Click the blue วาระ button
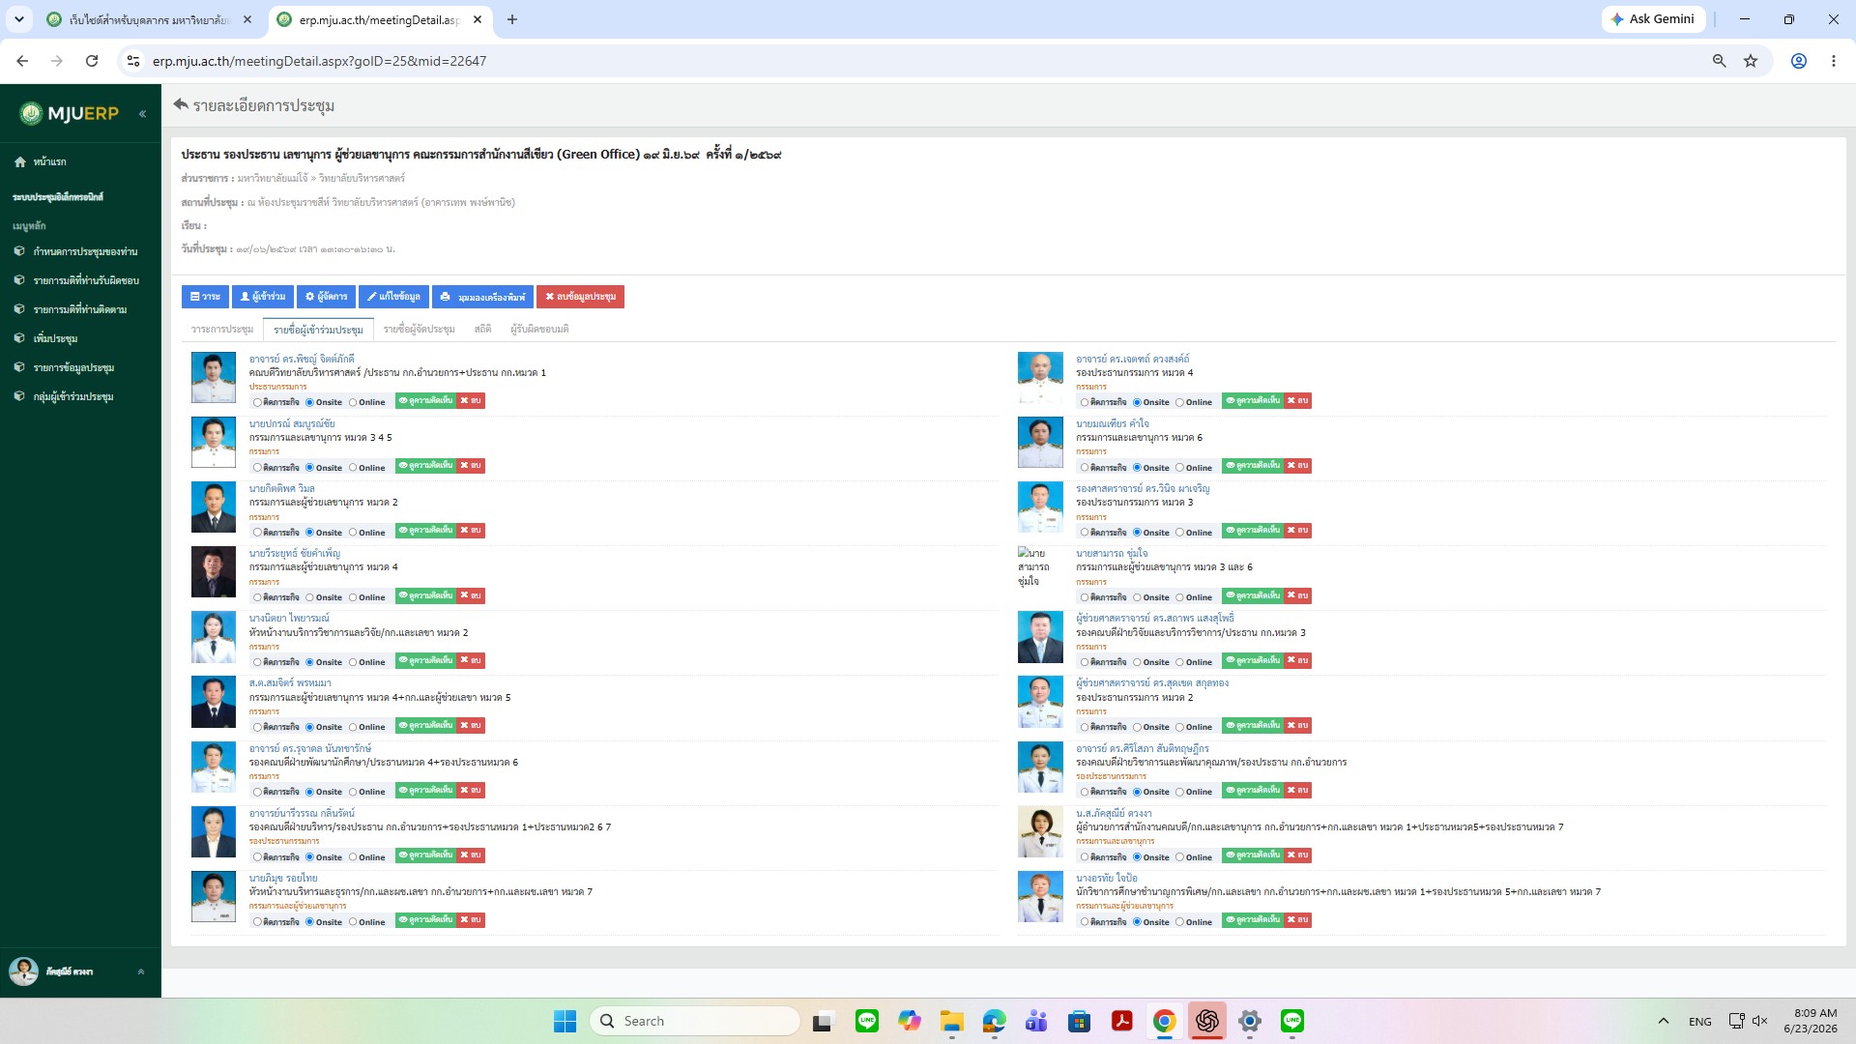1856x1044 pixels. (x=205, y=297)
